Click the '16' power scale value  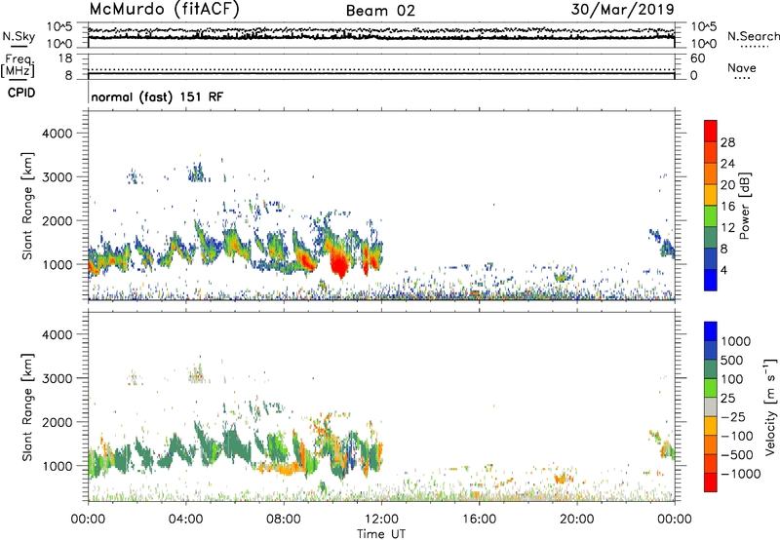[x=727, y=207]
